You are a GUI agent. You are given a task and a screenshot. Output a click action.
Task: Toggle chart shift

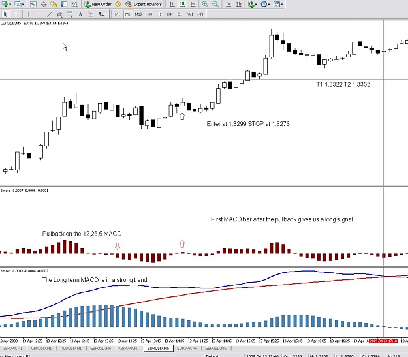(x=239, y=4)
